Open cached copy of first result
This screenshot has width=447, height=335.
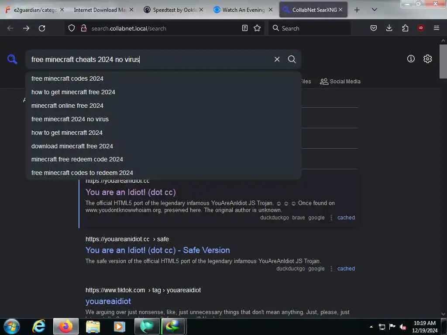(x=346, y=218)
